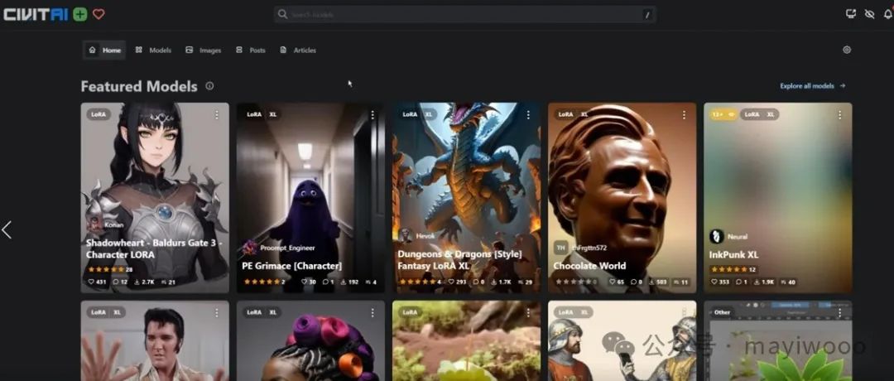Open the PE Grimace card options menu
The width and height of the screenshot is (894, 381).
click(372, 114)
